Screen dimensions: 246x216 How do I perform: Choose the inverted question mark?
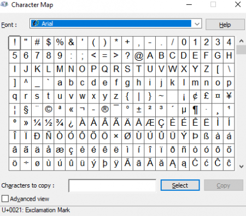point(71,123)
